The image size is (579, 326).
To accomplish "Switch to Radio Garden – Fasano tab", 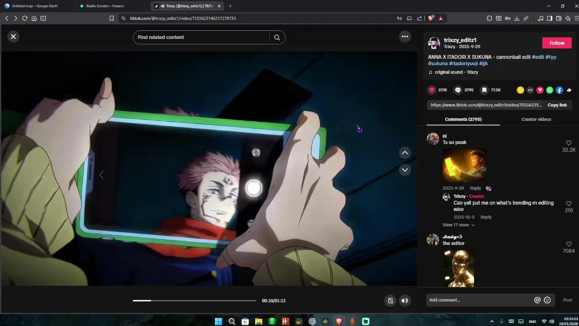I will tap(105, 6).
